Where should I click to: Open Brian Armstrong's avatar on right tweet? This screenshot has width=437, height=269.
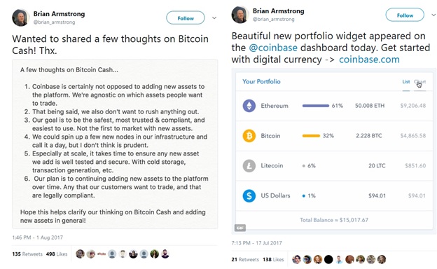[240, 15]
